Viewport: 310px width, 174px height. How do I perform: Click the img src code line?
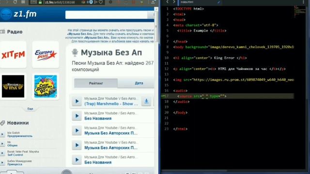pos(233,80)
